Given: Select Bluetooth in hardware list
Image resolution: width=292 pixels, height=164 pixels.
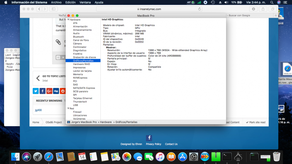Looking at the screenshot, I should pos(78,37).
